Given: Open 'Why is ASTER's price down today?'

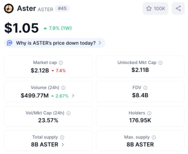Looking at the screenshot, I should pos(56,43).
